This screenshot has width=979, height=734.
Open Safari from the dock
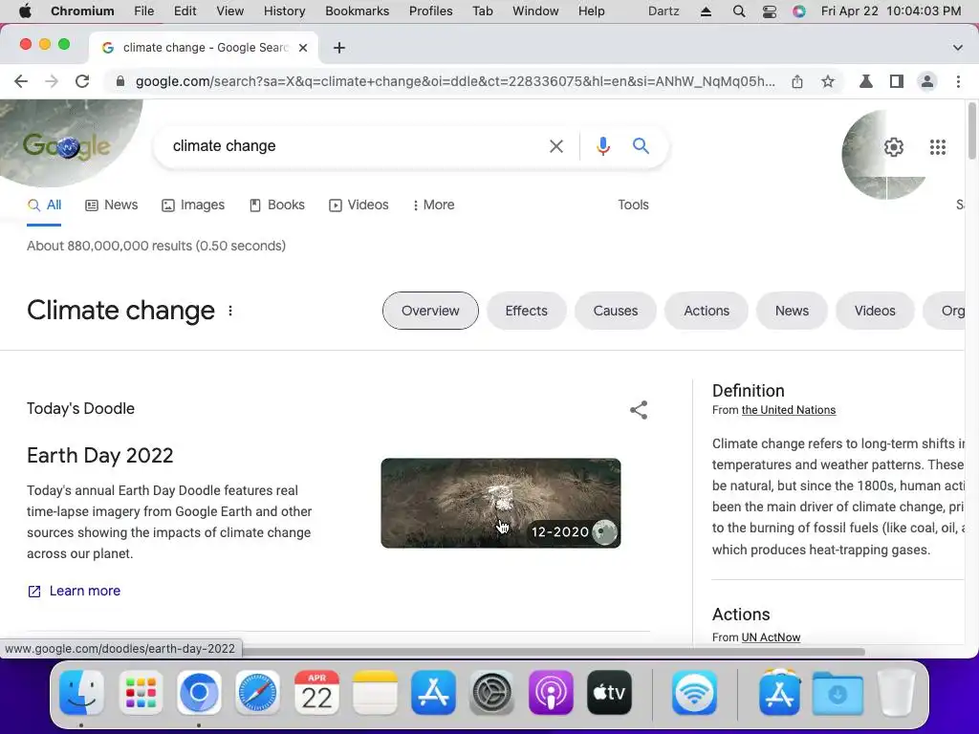[257, 693]
